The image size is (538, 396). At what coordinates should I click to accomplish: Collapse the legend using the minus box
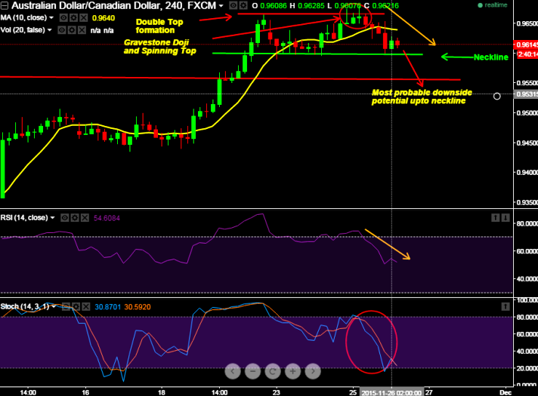click(x=4, y=5)
